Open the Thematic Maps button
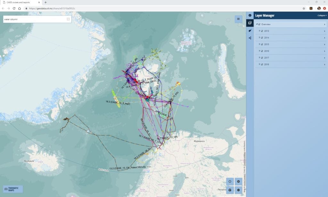Viewport: 328px width, 197px height. click(x=13, y=189)
